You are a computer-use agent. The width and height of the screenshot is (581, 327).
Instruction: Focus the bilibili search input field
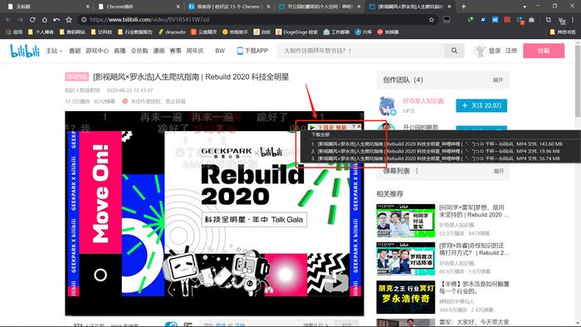point(360,51)
